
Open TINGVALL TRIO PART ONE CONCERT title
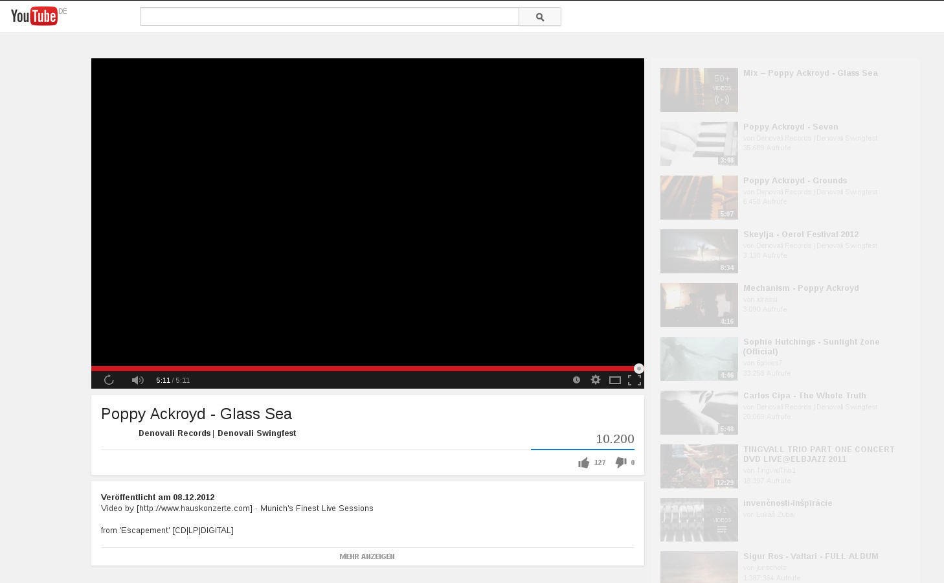819,454
